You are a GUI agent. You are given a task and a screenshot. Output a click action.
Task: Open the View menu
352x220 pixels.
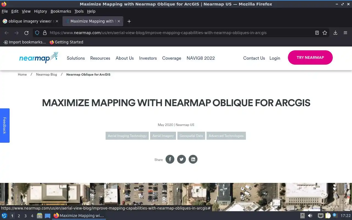coord(26,11)
